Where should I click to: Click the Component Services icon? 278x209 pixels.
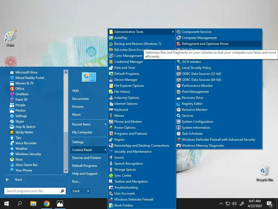pos(179,32)
